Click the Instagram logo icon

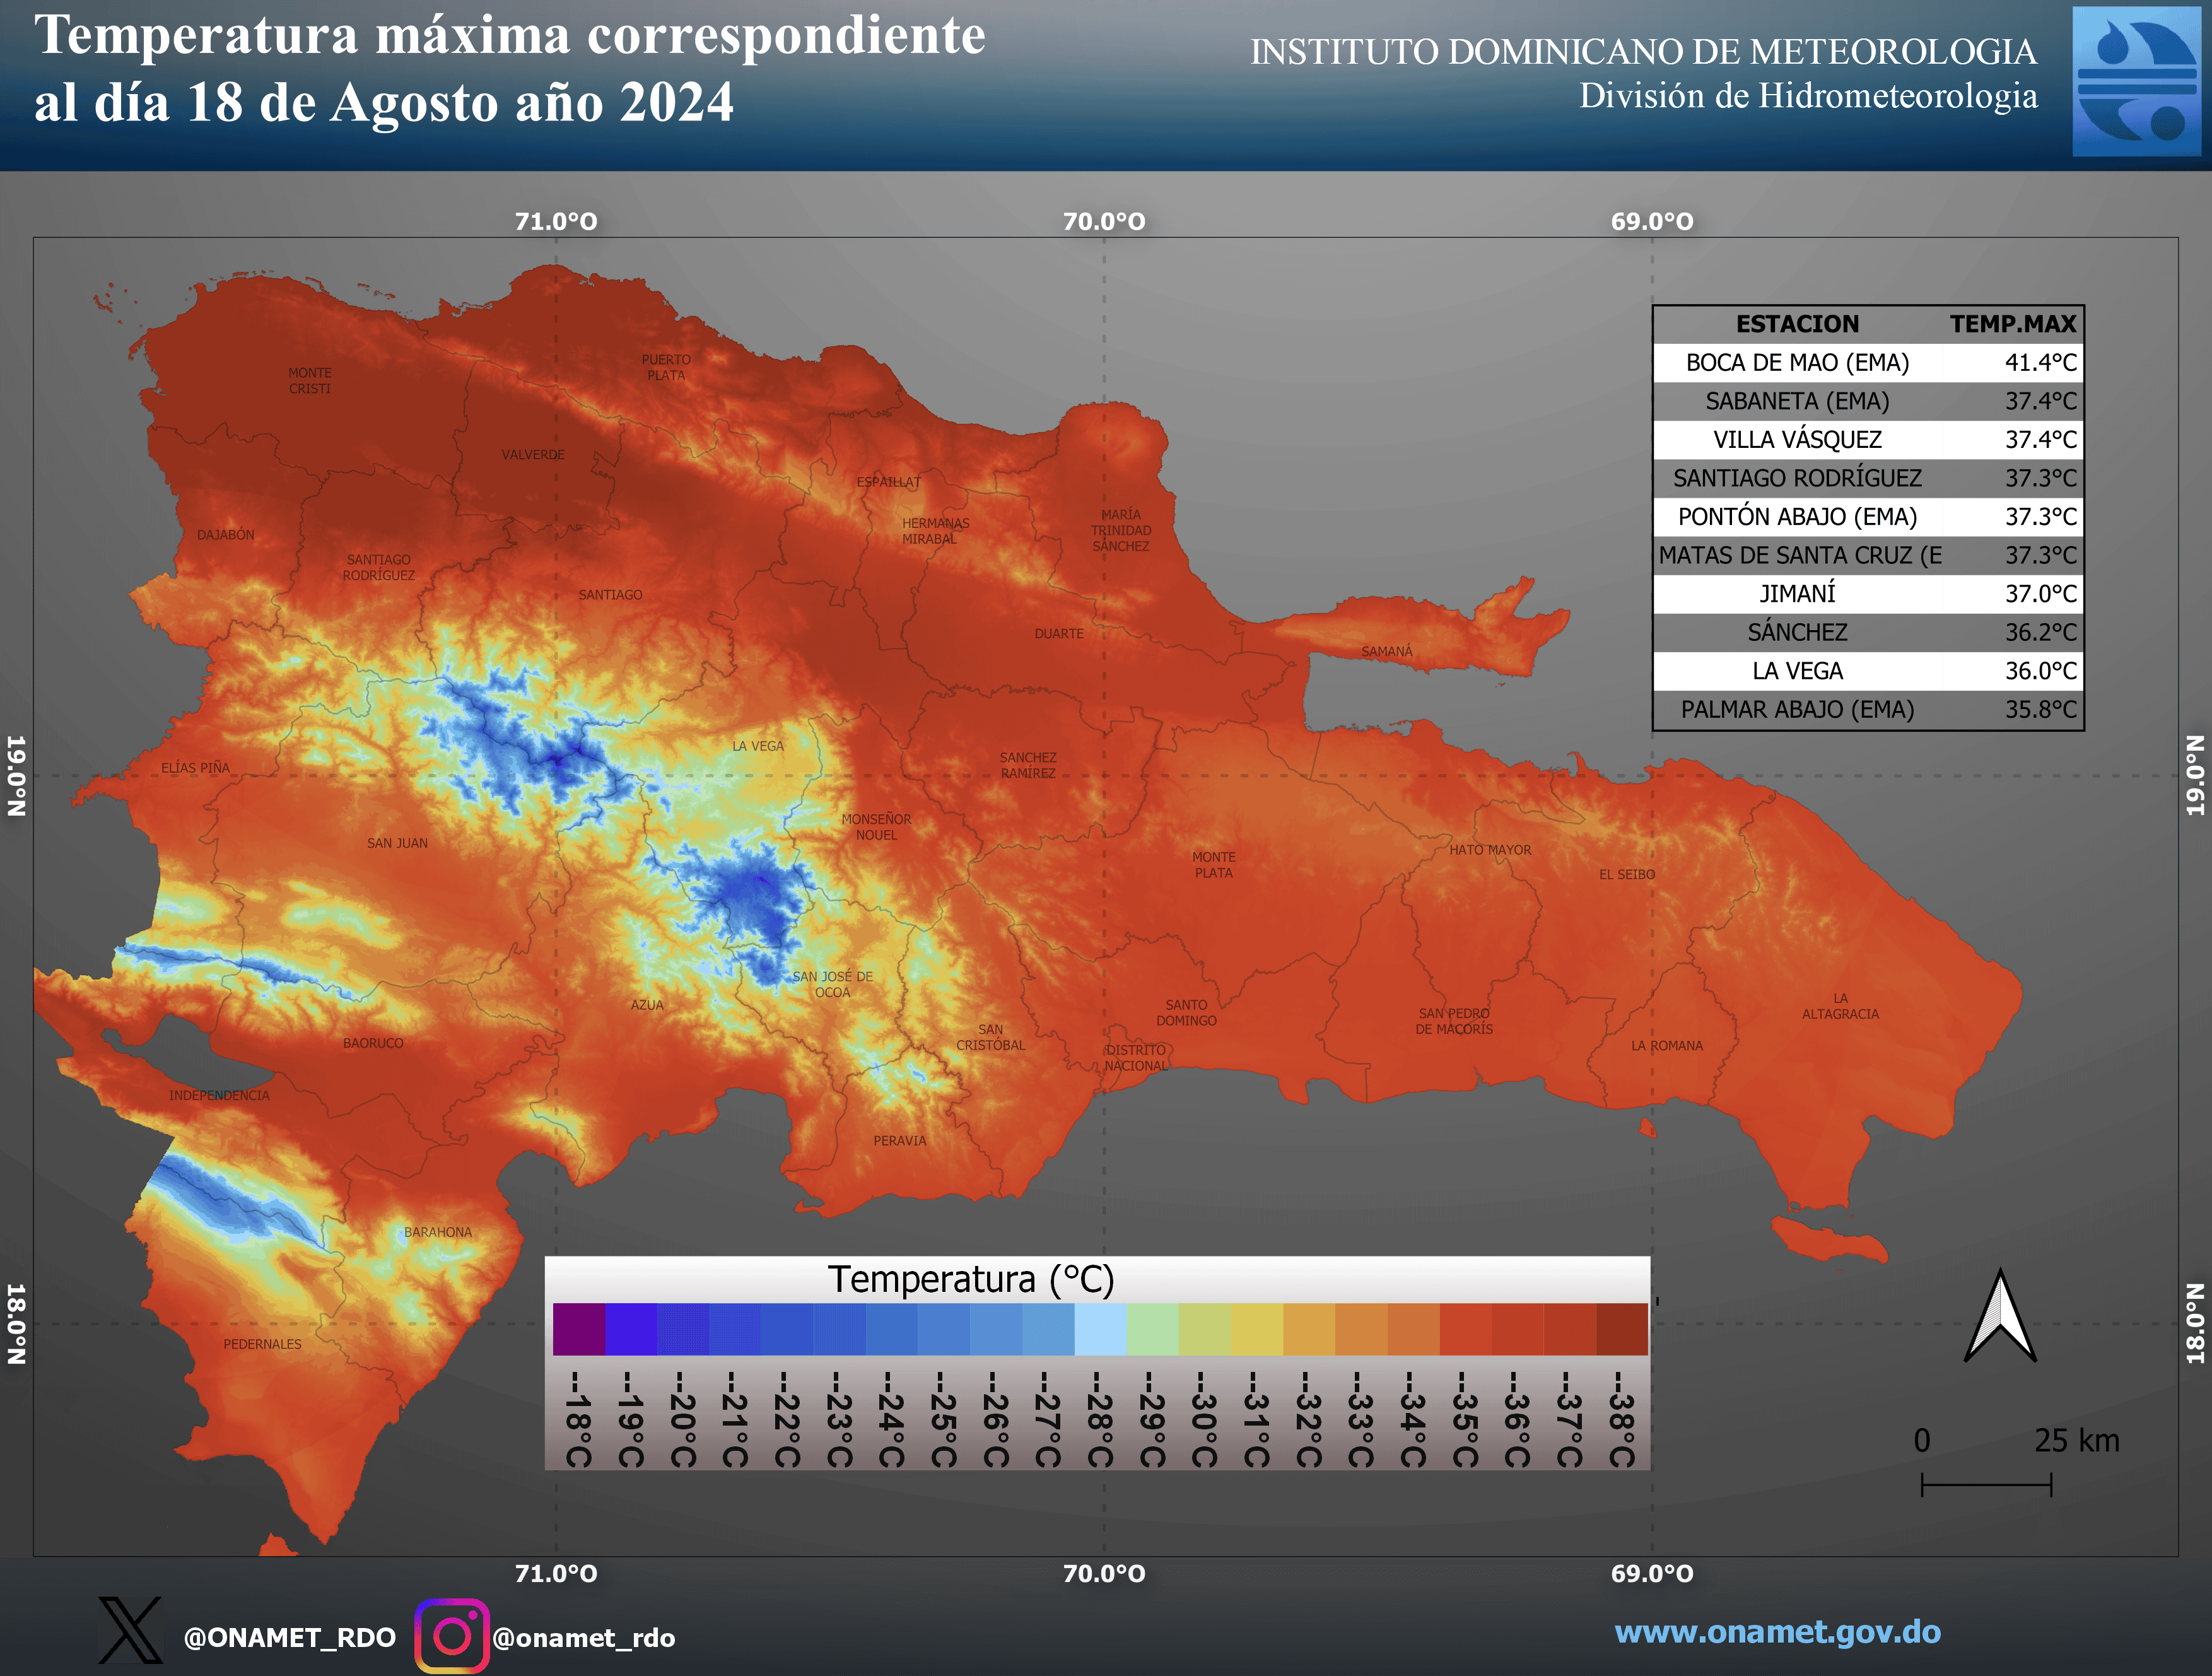pyautogui.click(x=452, y=1636)
